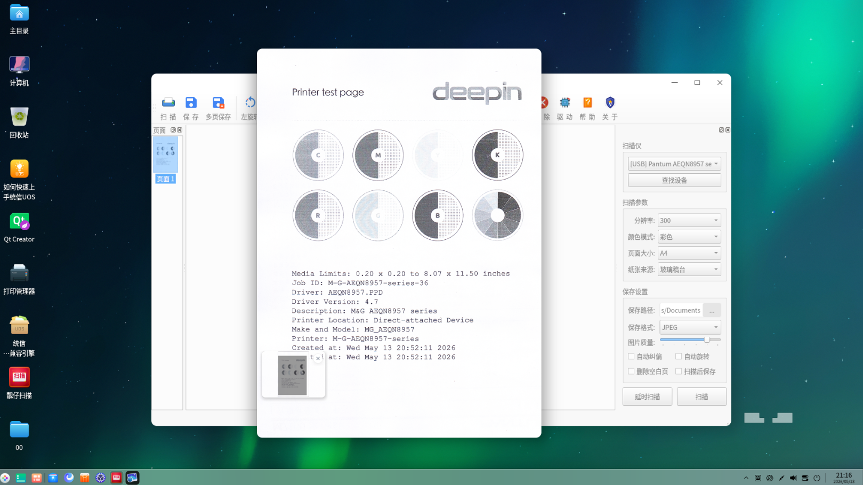Image resolution: width=863 pixels, height=485 pixels.
Task: Open the browser icon in the taskbar
Action: [x=69, y=478]
